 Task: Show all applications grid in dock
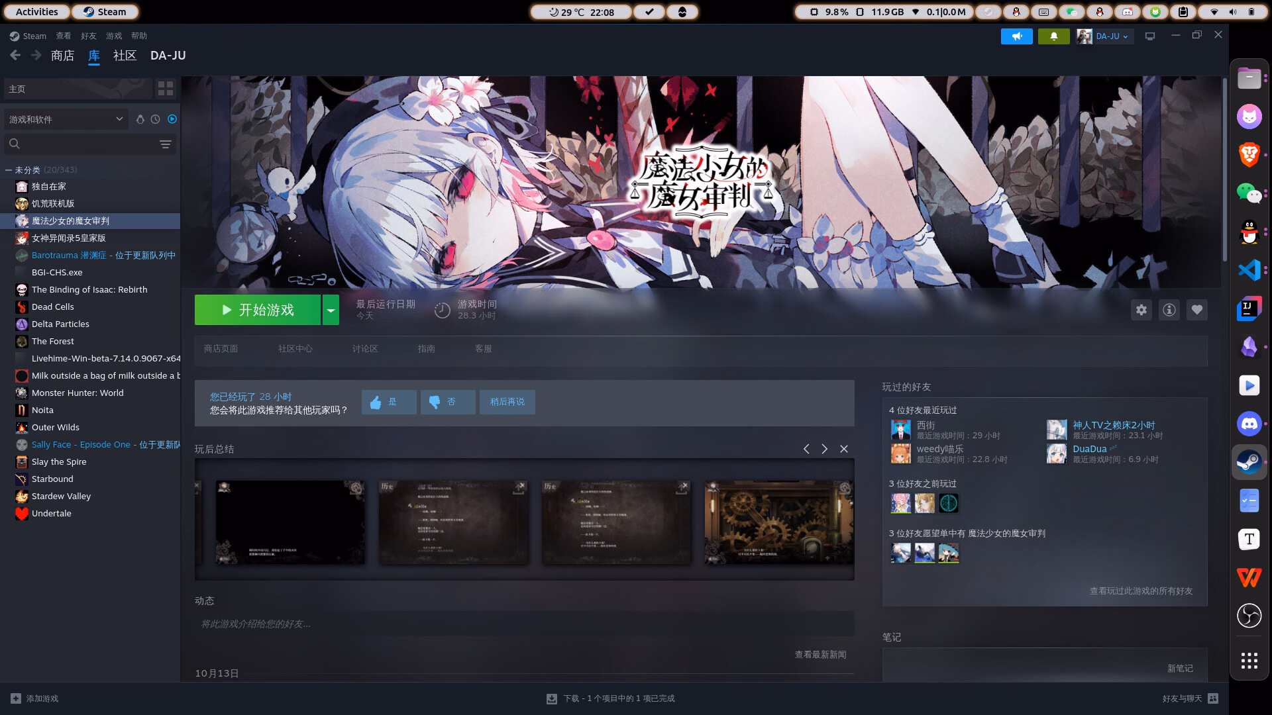1249,661
